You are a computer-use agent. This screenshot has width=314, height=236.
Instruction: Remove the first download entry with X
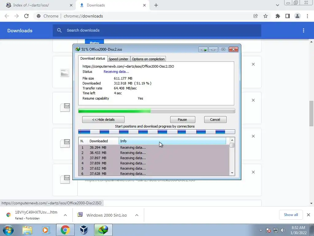[x=253, y=64]
